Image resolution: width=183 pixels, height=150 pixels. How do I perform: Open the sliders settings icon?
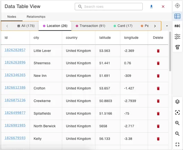tap(177, 36)
